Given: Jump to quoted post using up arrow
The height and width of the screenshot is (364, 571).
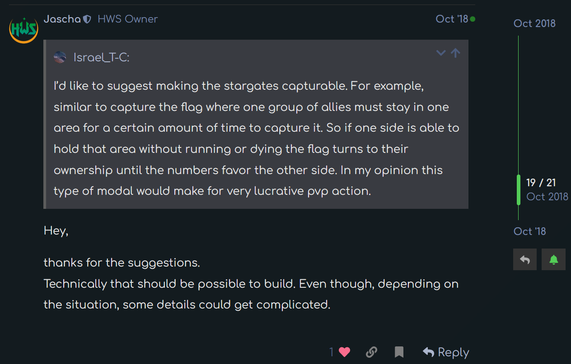Looking at the screenshot, I should [x=455, y=53].
